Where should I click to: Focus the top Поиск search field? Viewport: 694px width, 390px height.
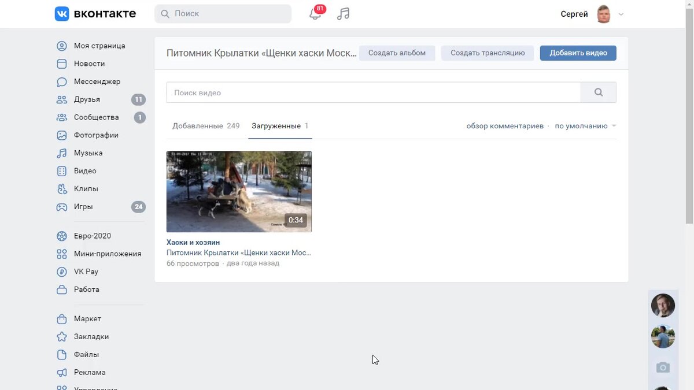click(x=223, y=14)
